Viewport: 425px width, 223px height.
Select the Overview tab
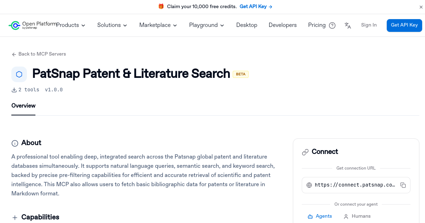23,105
